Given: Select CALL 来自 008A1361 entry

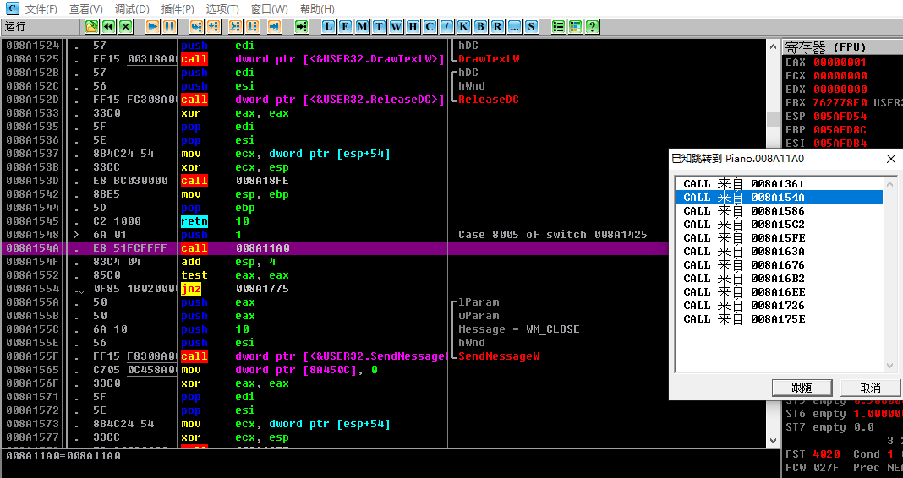Looking at the screenshot, I should [779, 183].
